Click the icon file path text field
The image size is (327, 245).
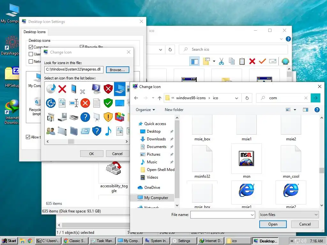[74, 70]
